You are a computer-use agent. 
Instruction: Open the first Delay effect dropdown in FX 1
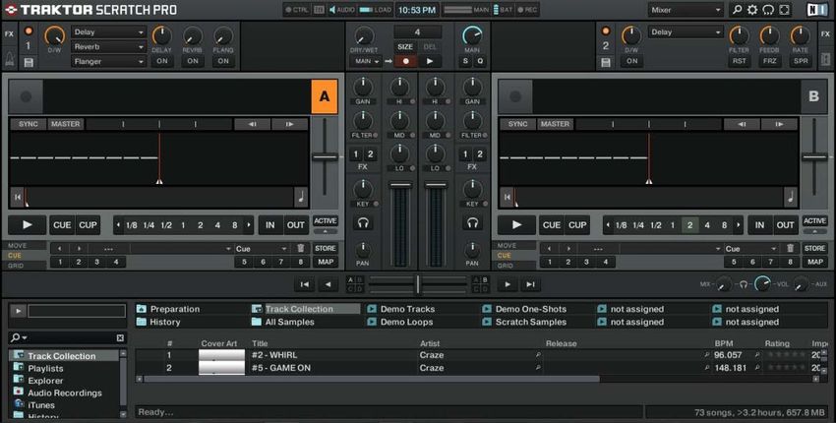[108, 32]
